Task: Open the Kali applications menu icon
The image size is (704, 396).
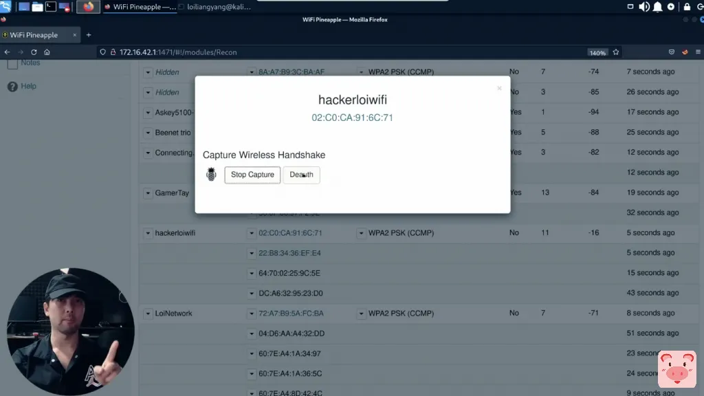Action: pyautogui.click(x=5, y=6)
